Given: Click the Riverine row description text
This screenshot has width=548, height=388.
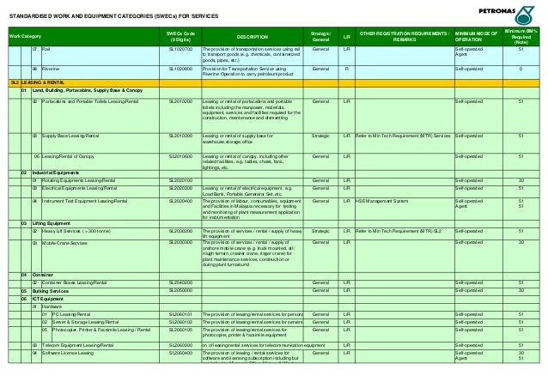Looking at the screenshot, I should (247, 71).
